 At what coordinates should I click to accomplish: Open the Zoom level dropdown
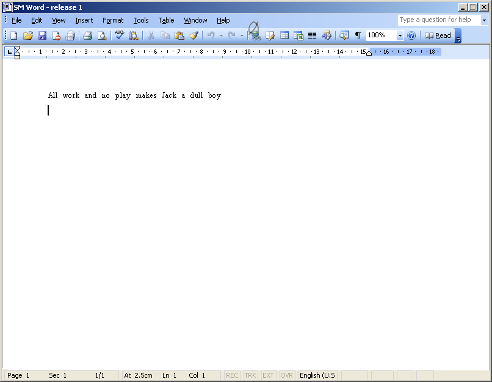point(400,35)
